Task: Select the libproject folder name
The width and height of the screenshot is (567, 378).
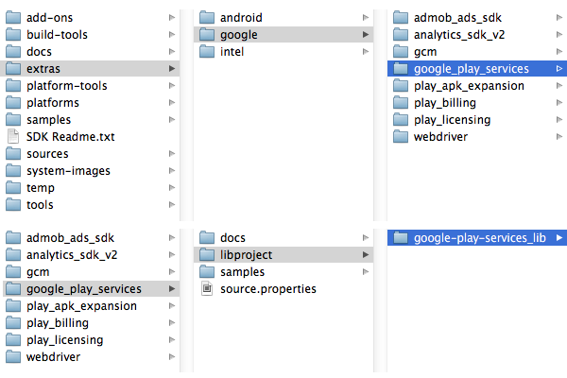Action: (246, 254)
